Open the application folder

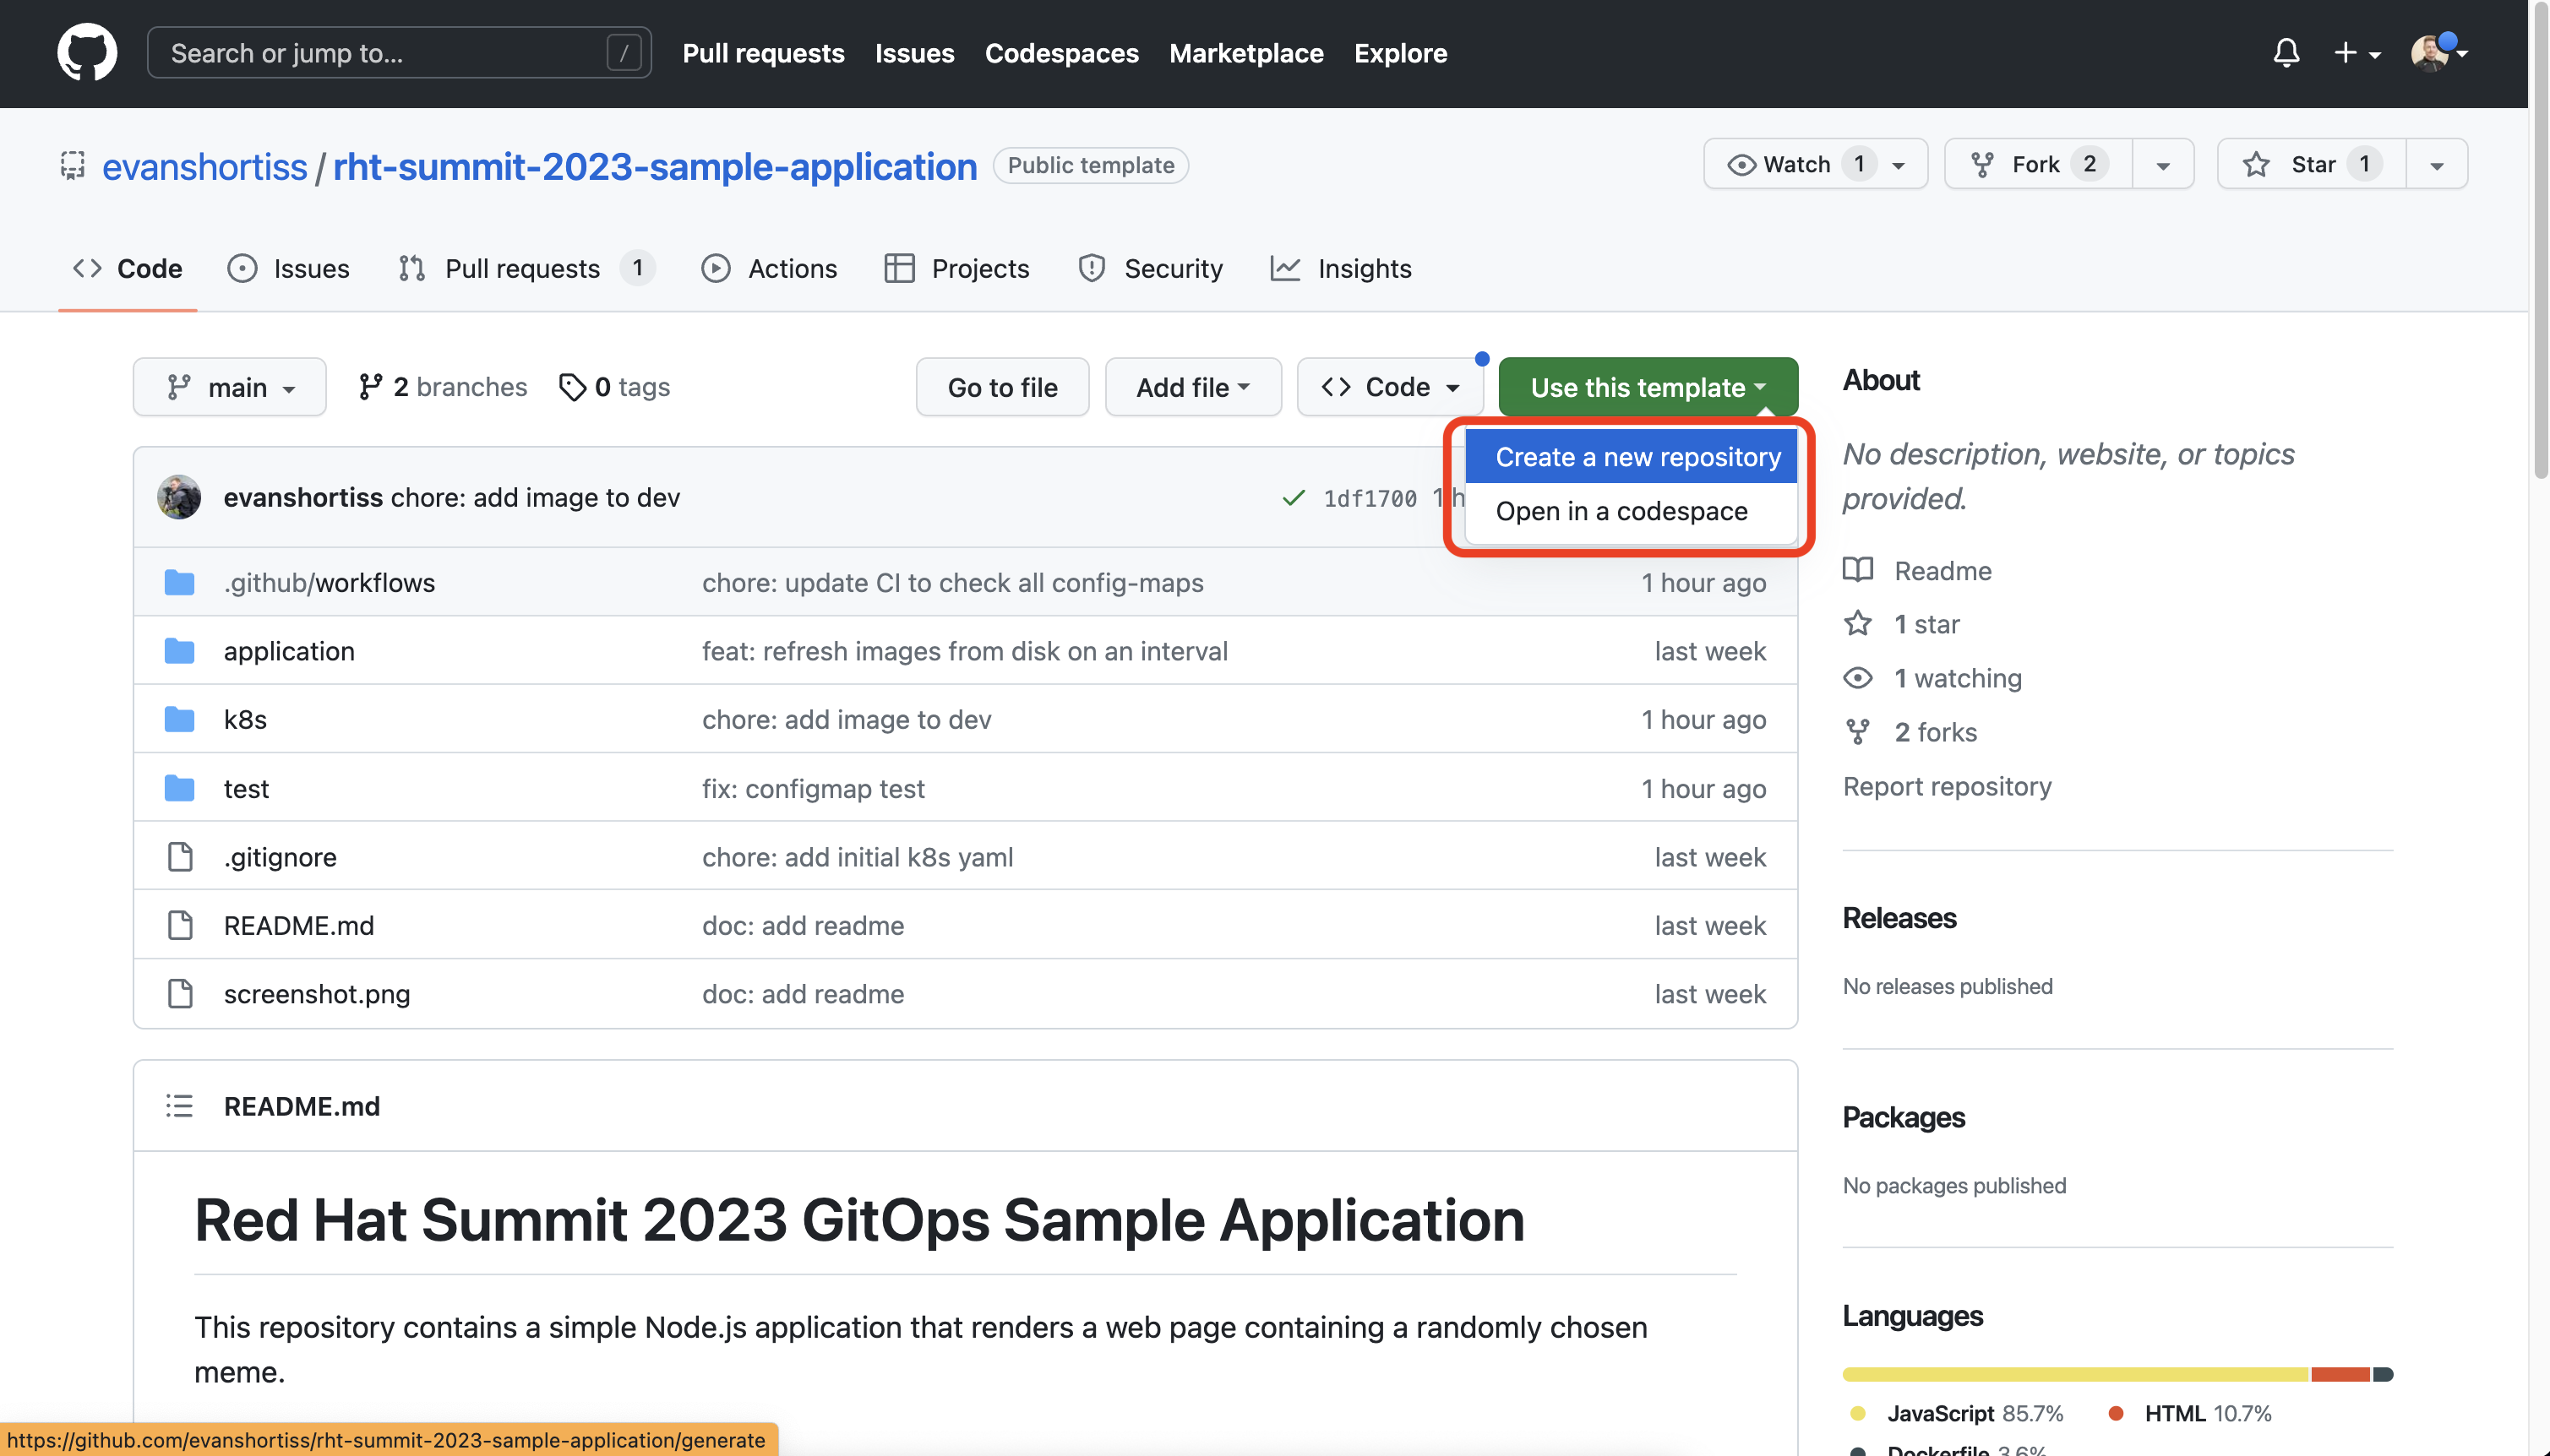point(289,651)
